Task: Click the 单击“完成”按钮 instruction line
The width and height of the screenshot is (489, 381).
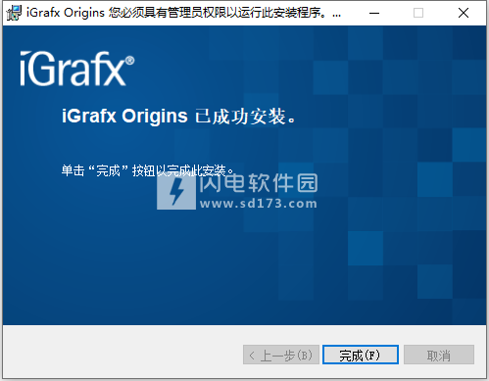Action: 148,170
